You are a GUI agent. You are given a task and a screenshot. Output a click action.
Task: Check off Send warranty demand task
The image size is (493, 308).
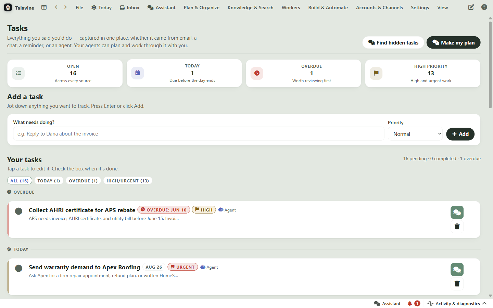[x=19, y=268]
